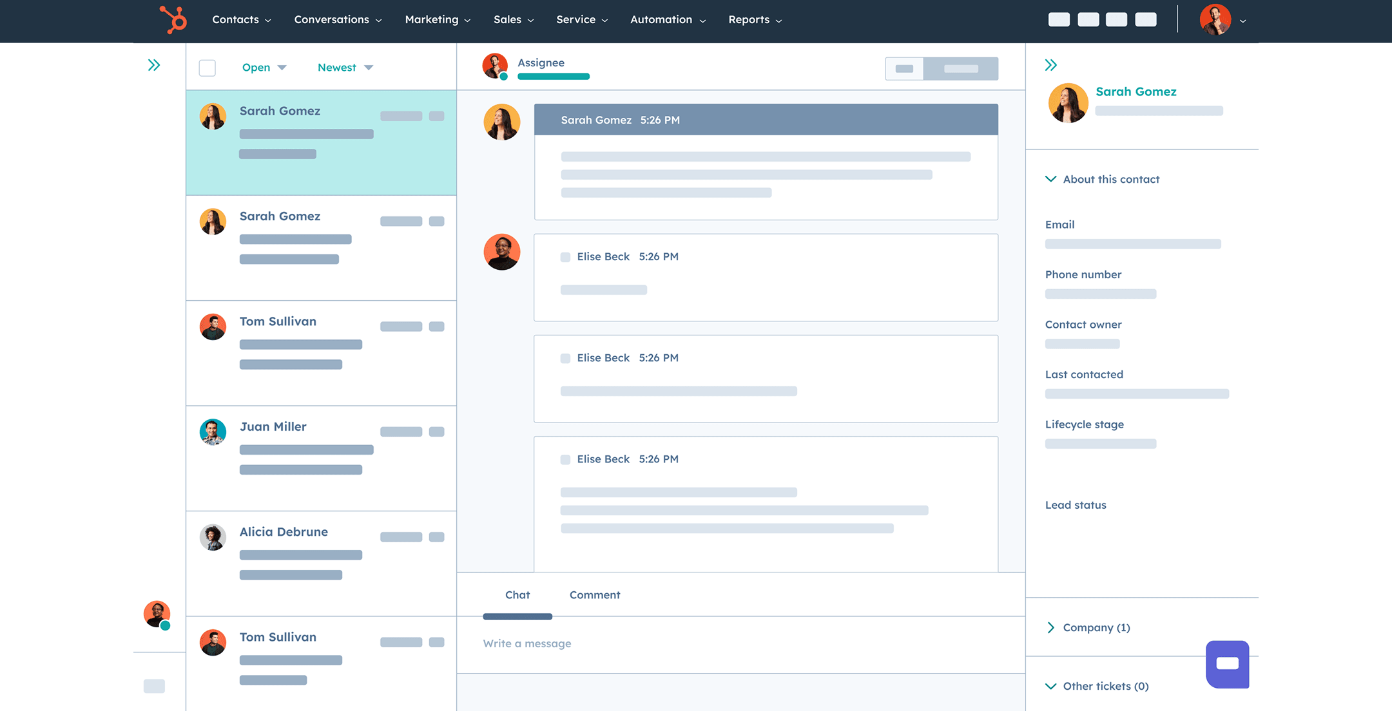Open the Juan Miller conversation
The height and width of the screenshot is (711, 1392).
click(x=321, y=459)
